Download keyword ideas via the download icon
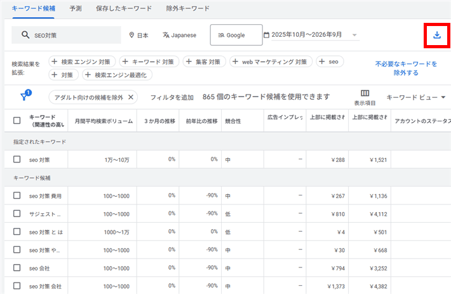Viewport: 451px width, 294px height. tap(437, 35)
